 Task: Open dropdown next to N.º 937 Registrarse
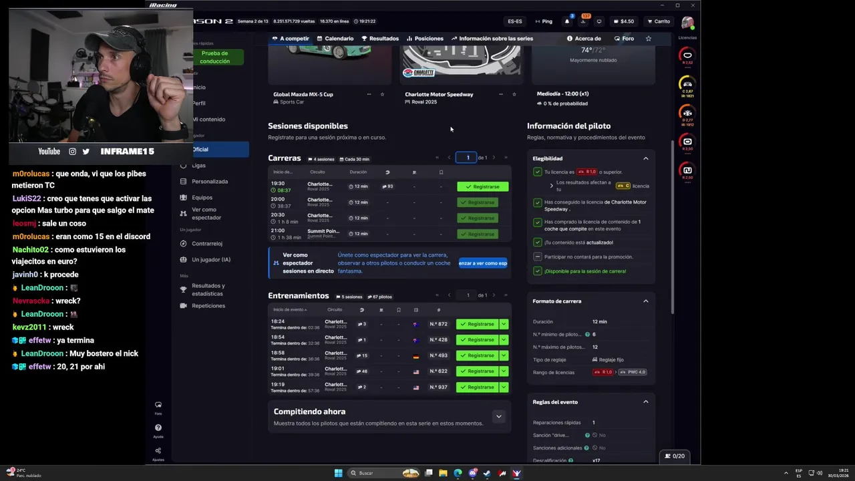click(x=504, y=387)
